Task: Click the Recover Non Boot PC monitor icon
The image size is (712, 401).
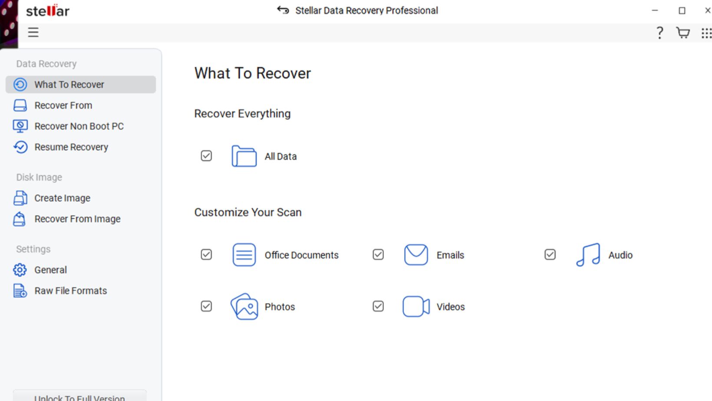Action: pyautogui.click(x=20, y=126)
